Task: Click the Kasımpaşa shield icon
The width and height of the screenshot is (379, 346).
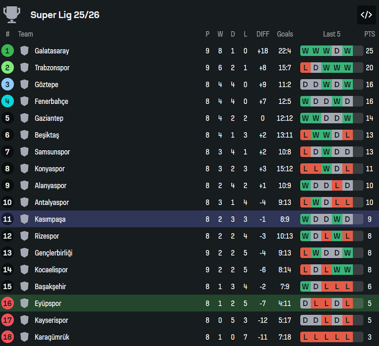Action: click(x=24, y=219)
